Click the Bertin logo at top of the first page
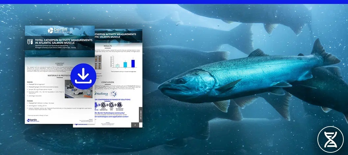Screen dimensions: 348x155 60,30
